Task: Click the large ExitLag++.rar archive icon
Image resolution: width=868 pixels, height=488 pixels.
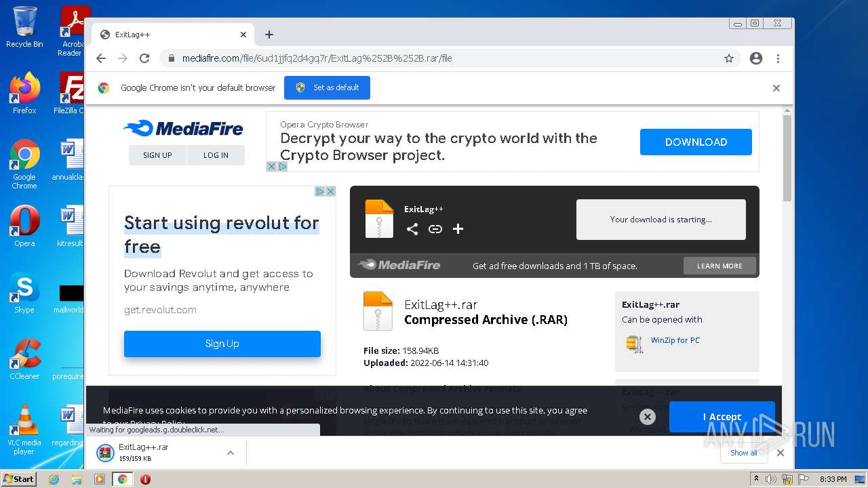Action: [378, 311]
